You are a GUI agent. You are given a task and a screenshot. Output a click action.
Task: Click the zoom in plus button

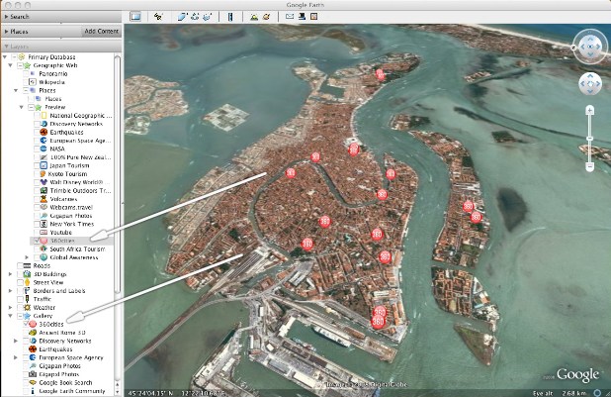coord(589,109)
